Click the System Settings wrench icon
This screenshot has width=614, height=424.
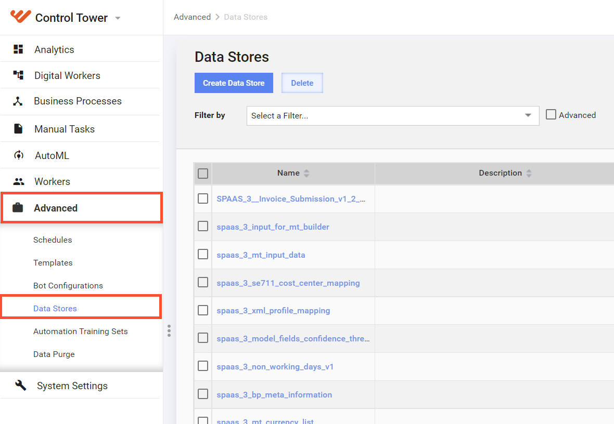click(20, 386)
